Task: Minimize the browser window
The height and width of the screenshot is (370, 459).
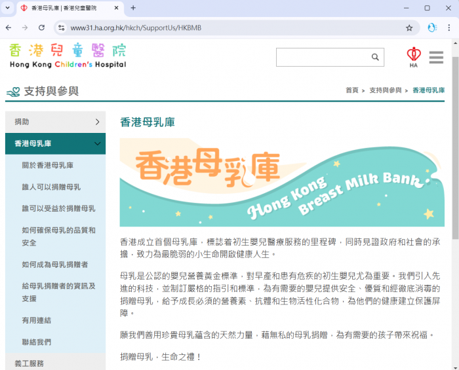Action: coord(406,8)
